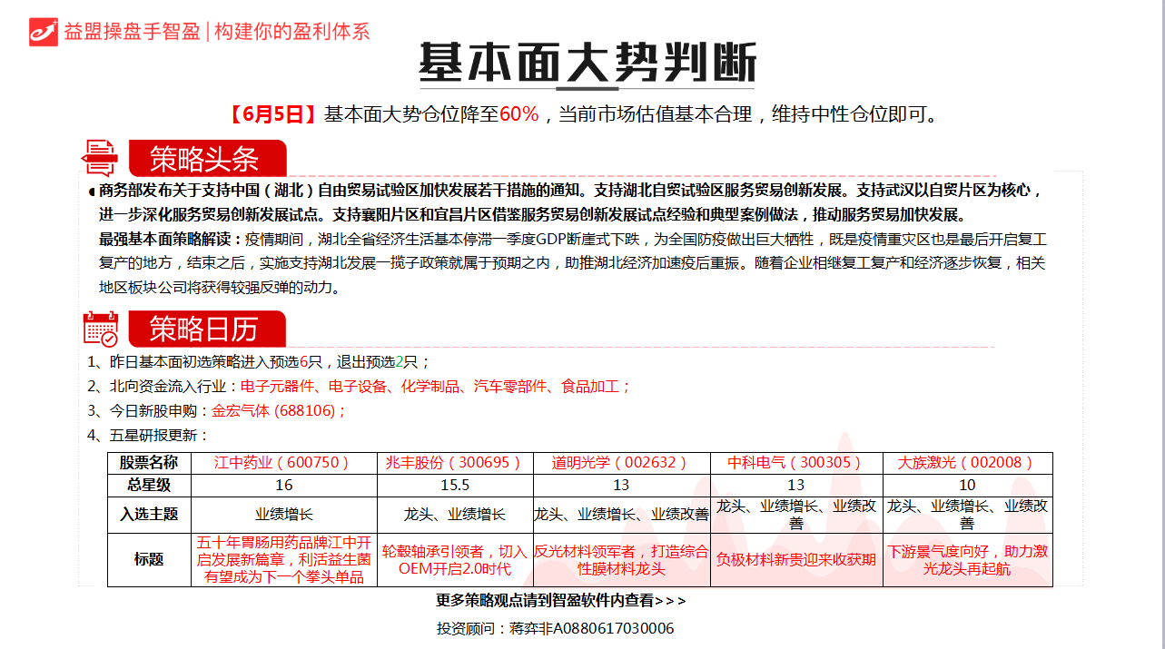Open 中科电气 (300305) stock link

(795, 463)
